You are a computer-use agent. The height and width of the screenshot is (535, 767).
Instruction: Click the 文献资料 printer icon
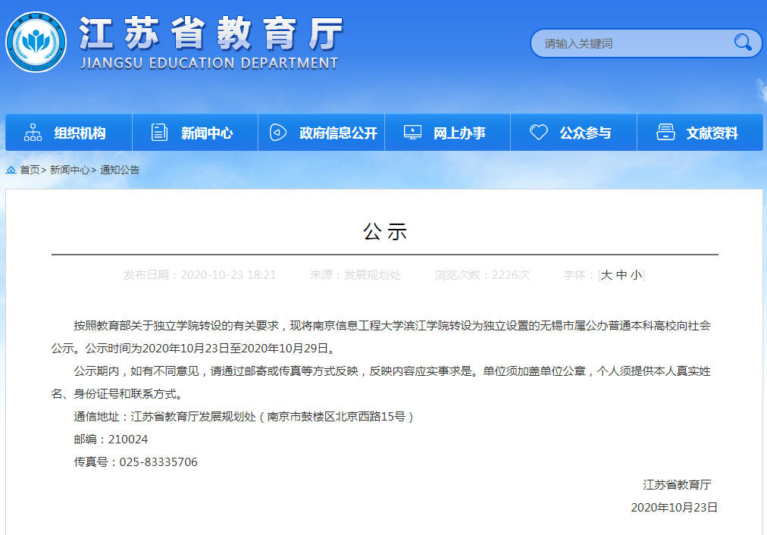[x=665, y=133]
